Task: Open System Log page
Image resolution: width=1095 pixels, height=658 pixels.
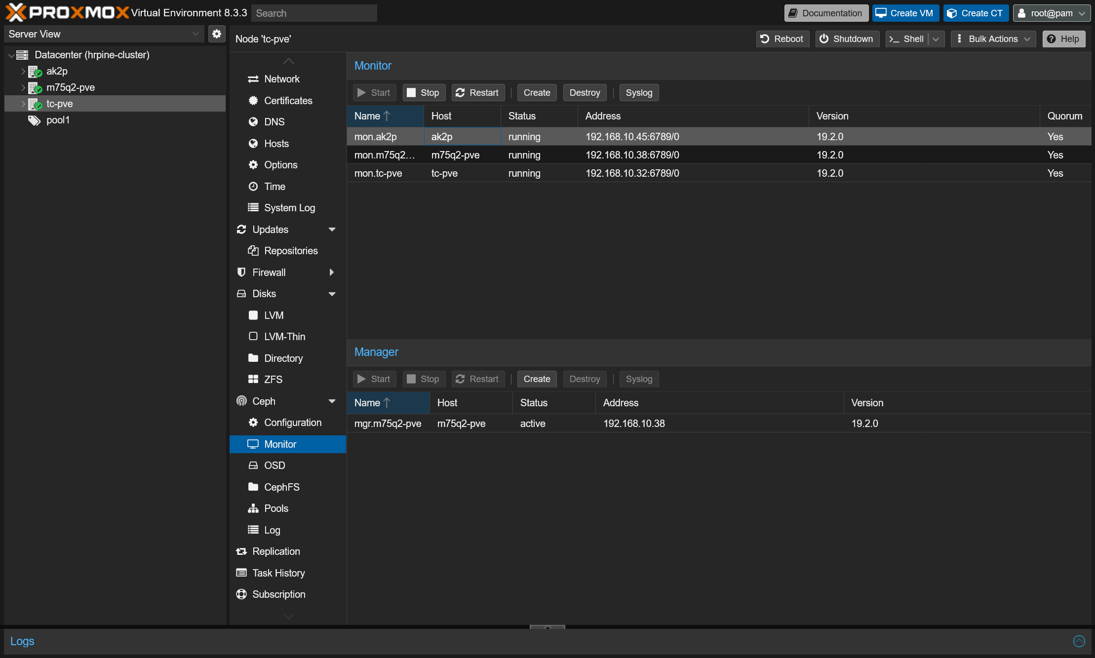Action: coord(288,208)
